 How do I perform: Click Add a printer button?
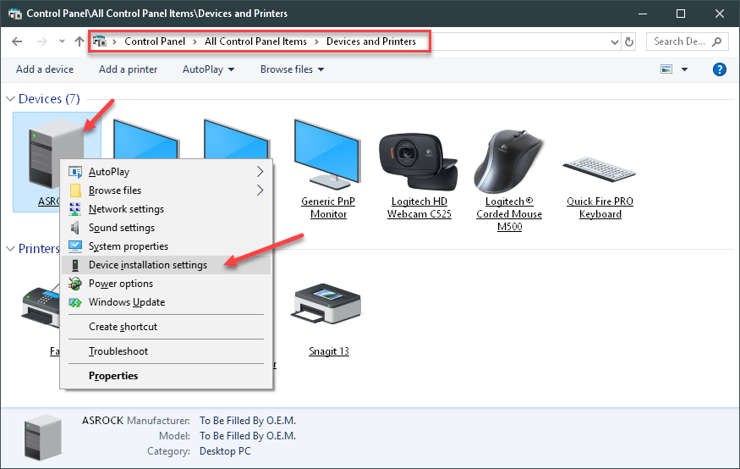[x=128, y=69]
